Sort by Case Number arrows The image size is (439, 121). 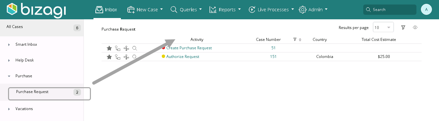[300, 40]
